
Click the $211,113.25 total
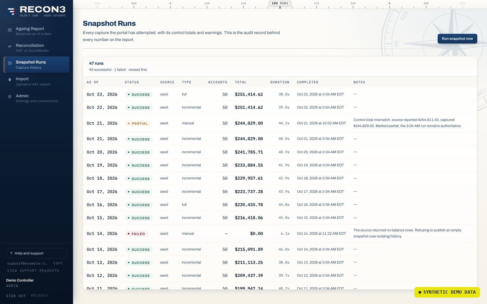[249, 262]
